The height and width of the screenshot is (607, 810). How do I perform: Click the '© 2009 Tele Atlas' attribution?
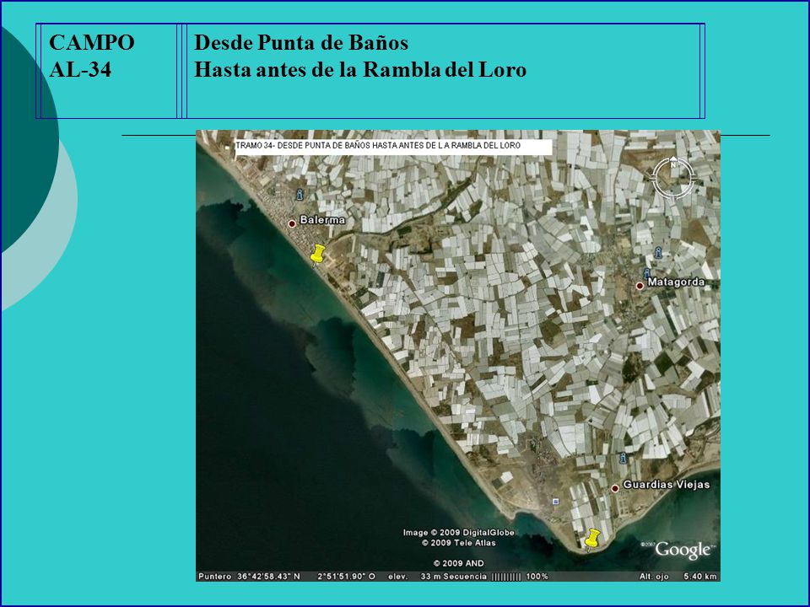pos(459,543)
